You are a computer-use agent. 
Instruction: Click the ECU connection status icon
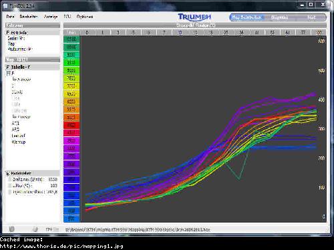click(12, 229)
